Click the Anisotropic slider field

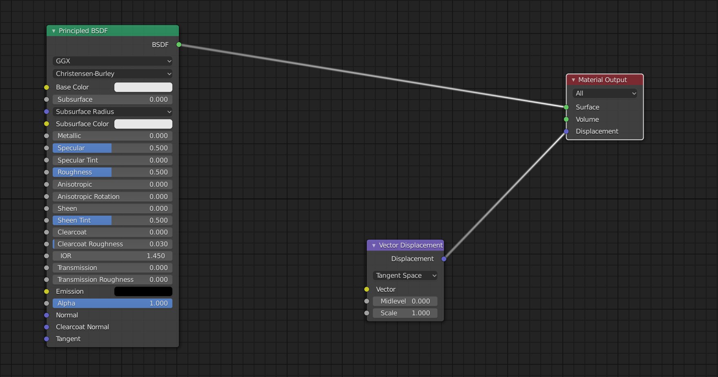[112, 184]
